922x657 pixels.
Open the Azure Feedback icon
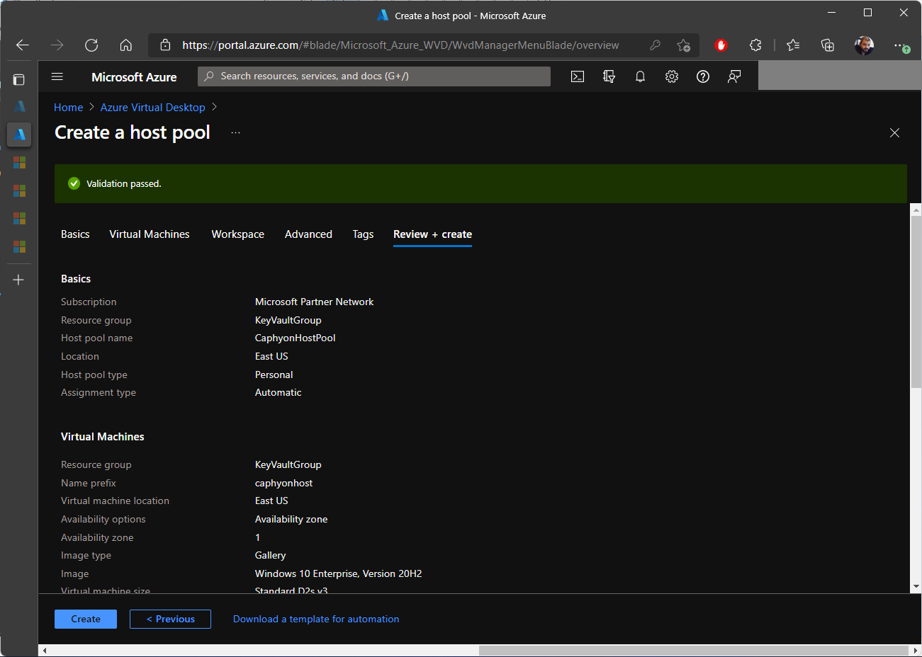(x=734, y=76)
